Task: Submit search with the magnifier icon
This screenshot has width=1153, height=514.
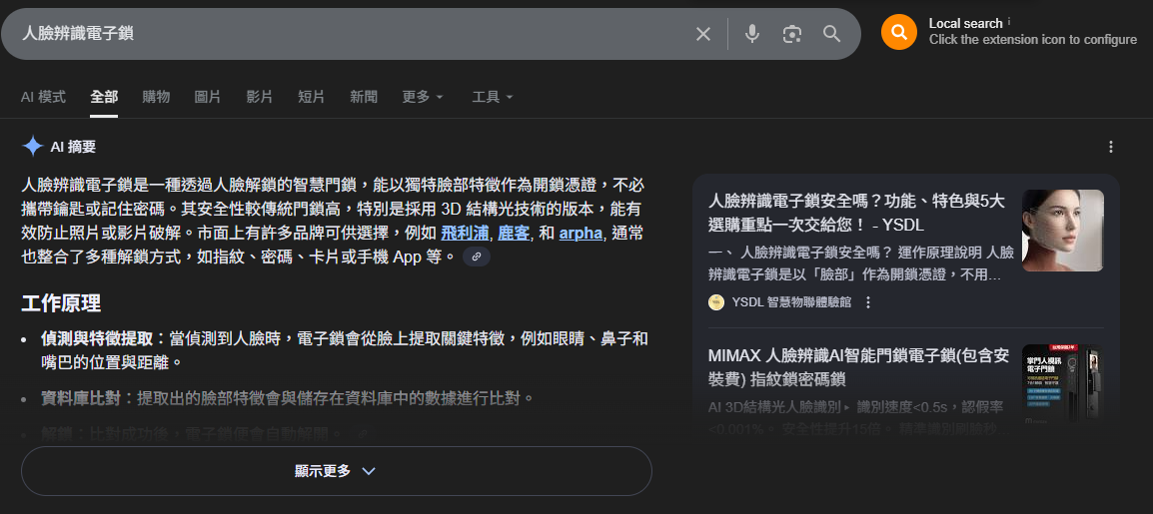Action: pos(831,34)
